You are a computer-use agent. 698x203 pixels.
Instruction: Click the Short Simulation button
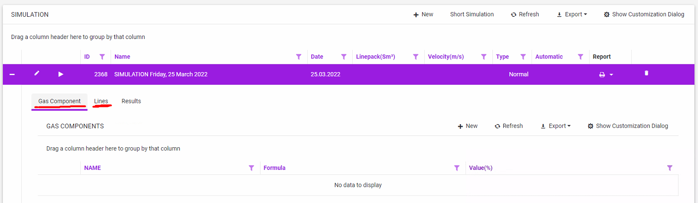point(472,14)
